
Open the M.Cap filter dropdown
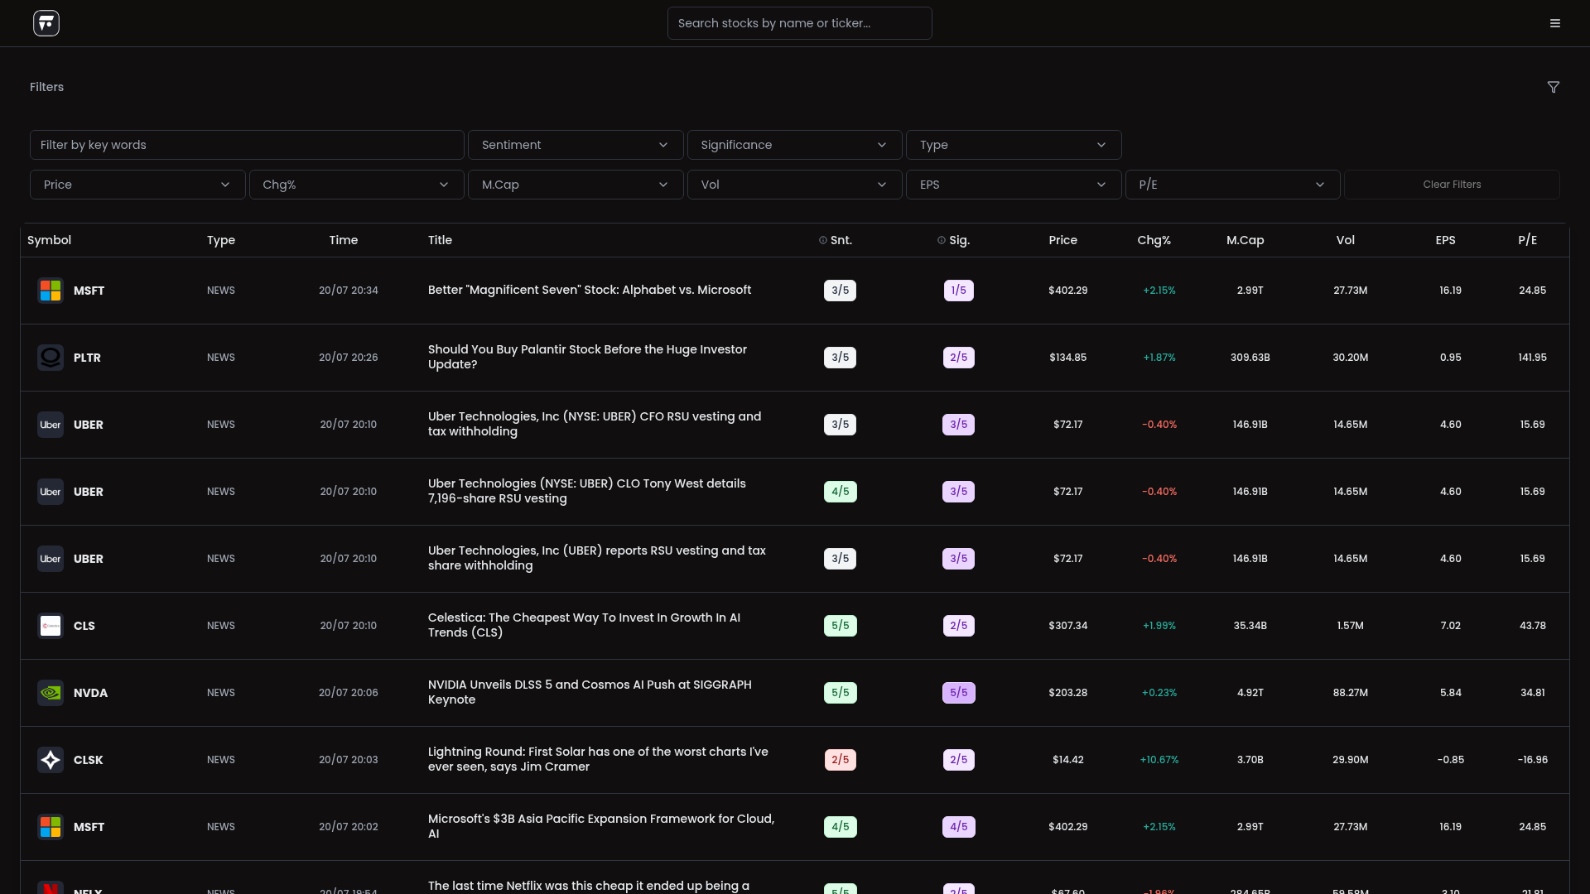click(576, 185)
